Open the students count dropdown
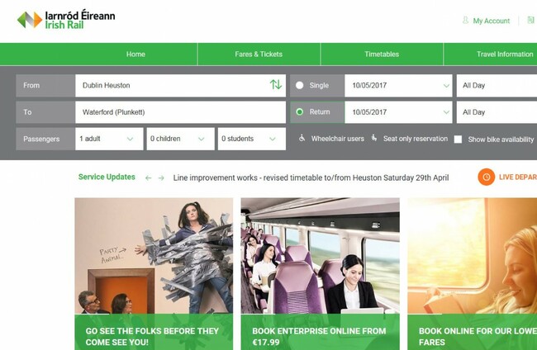Image resolution: width=537 pixels, height=350 pixels. pos(251,139)
